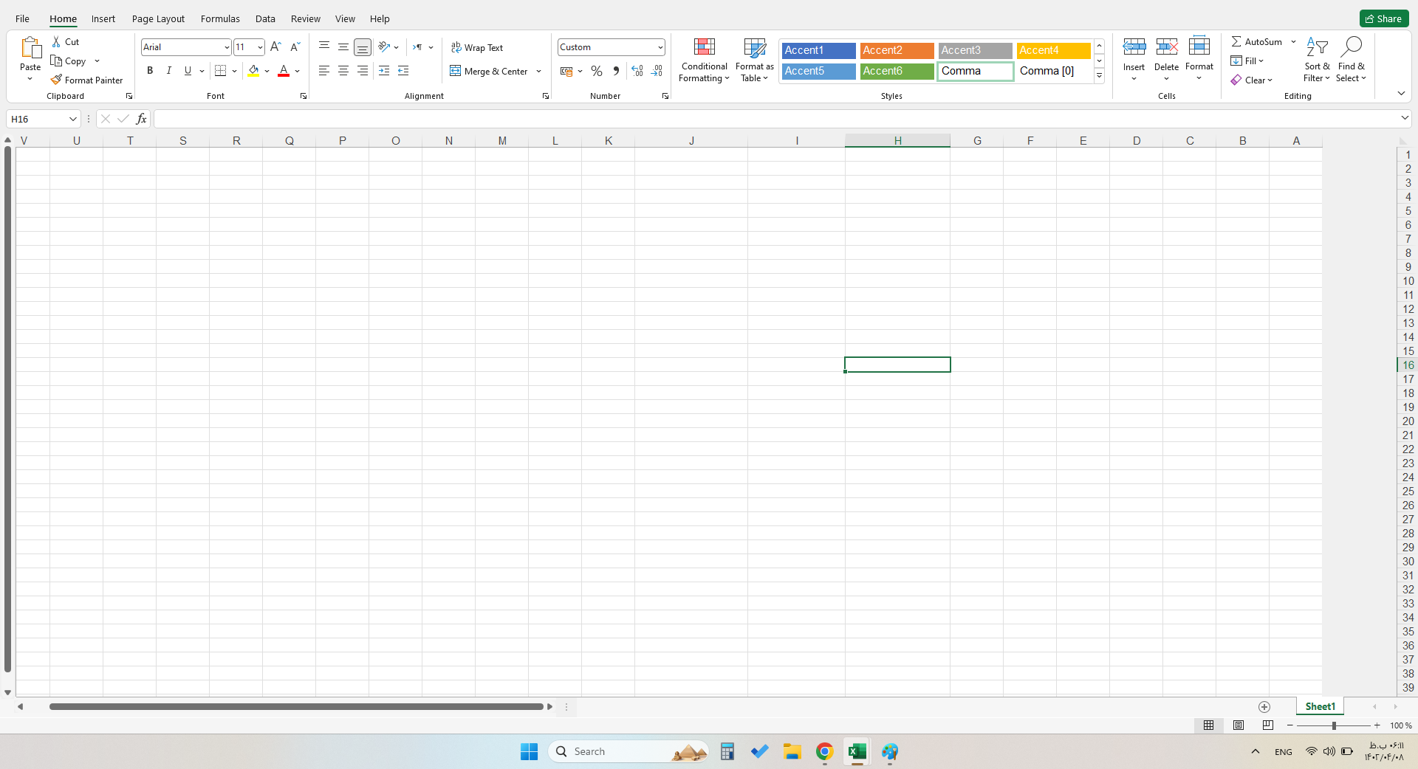Apply red font color icon

click(x=284, y=71)
